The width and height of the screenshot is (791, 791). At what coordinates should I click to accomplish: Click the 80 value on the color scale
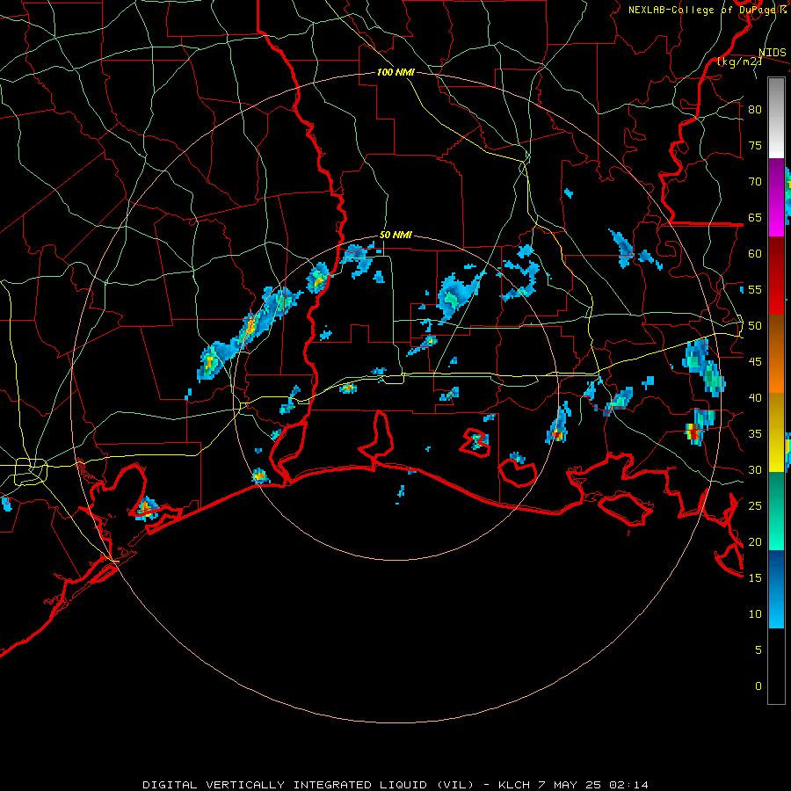tap(755, 110)
